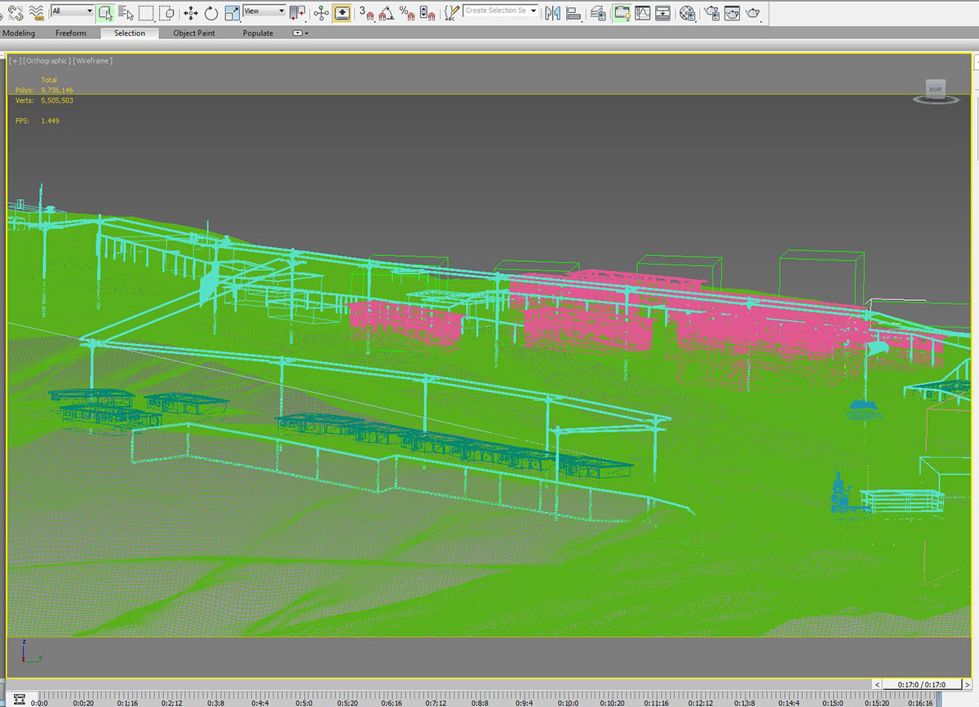Choose the Select and Scale tool

pyautogui.click(x=232, y=12)
